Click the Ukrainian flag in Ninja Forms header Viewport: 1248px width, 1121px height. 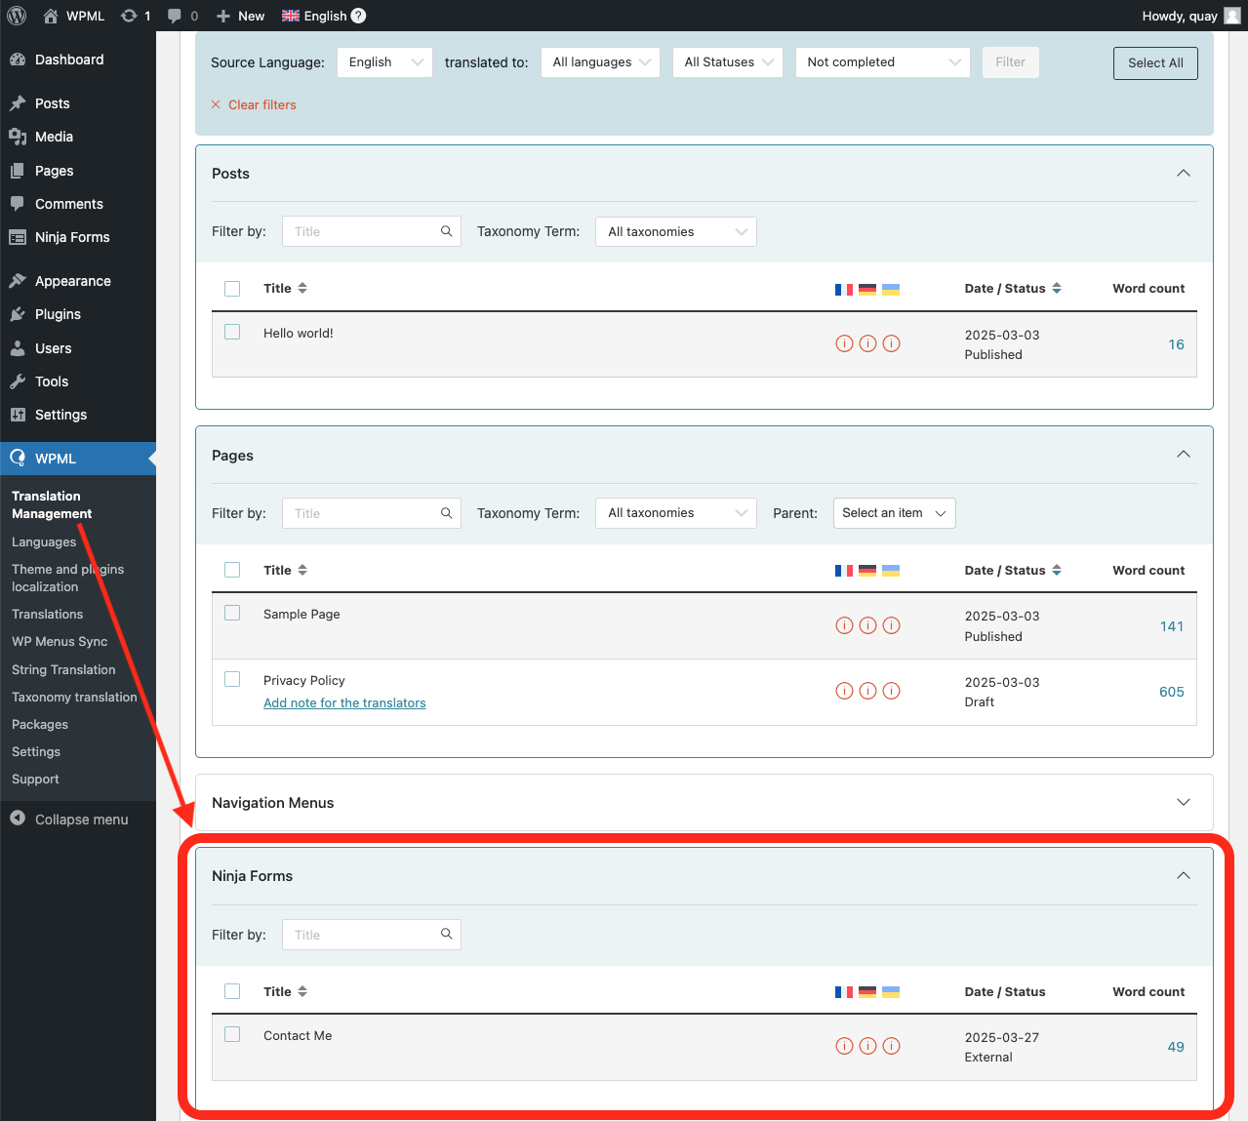(x=891, y=991)
